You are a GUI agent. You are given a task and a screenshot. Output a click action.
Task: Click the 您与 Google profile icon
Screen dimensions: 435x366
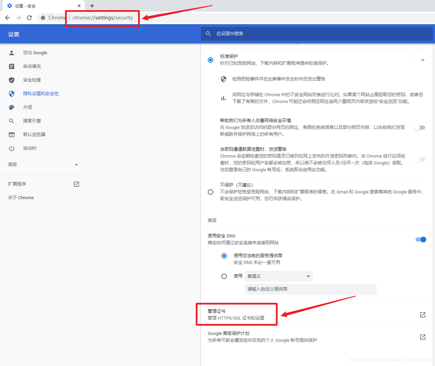11,53
